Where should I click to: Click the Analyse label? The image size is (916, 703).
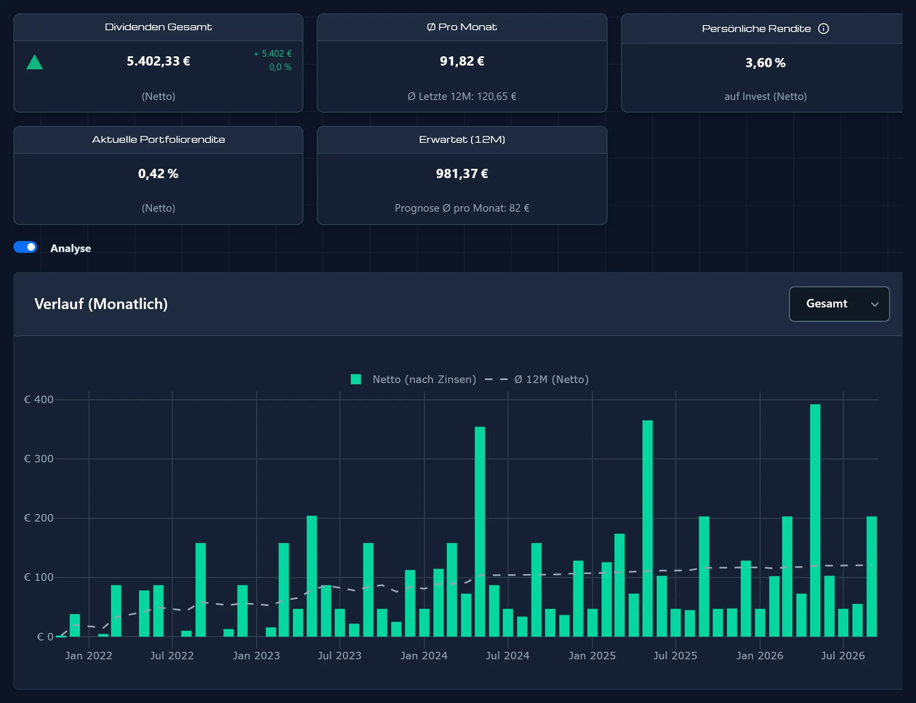71,248
